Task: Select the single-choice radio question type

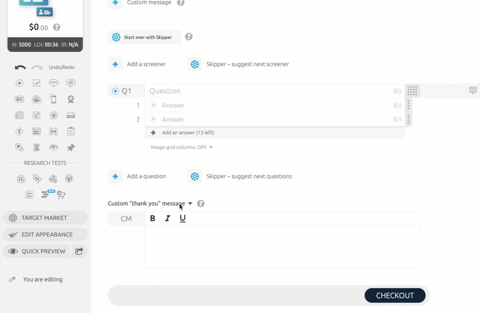Action: tap(19, 83)
